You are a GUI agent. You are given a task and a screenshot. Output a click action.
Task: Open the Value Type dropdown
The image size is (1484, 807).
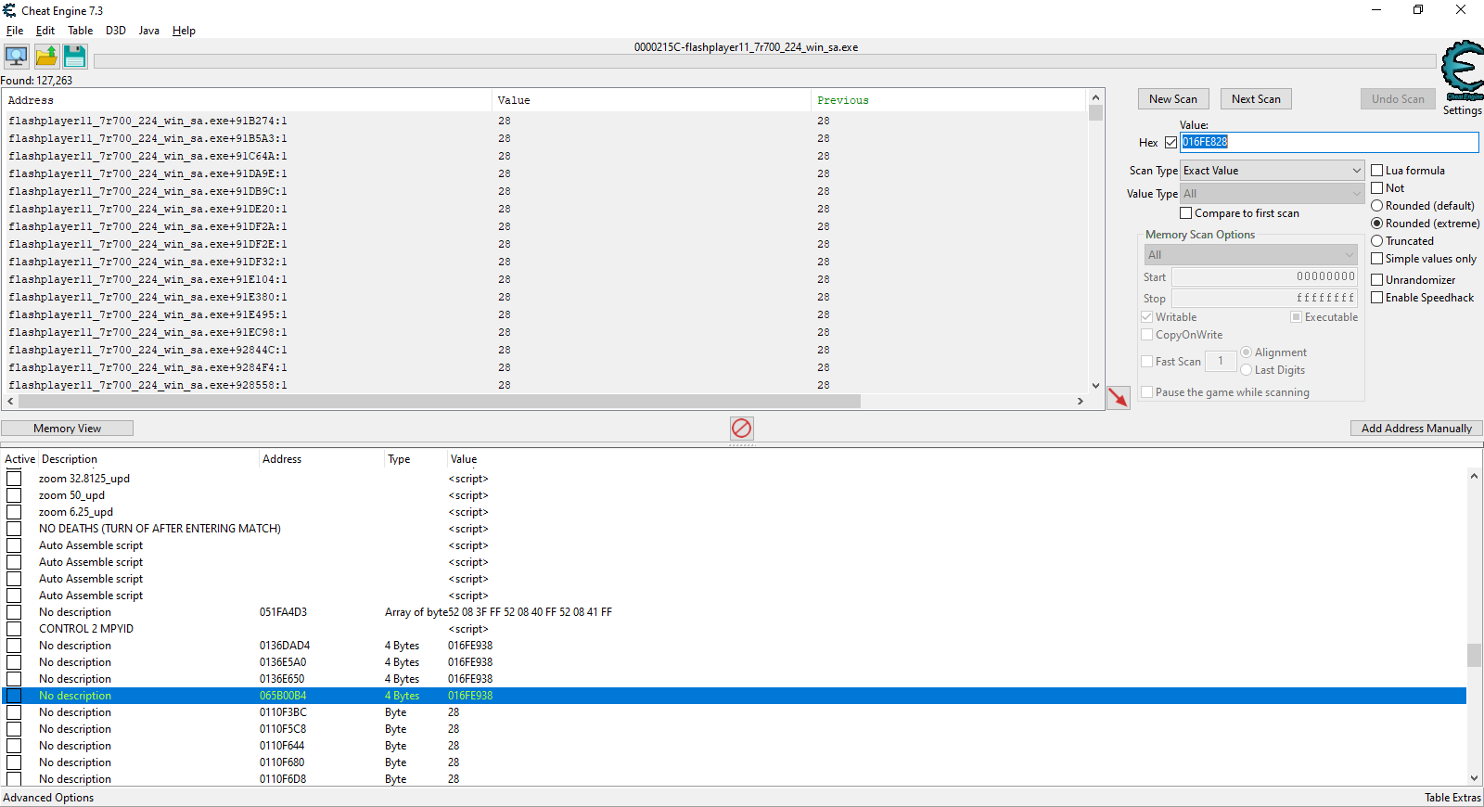tap(1272, 194)
